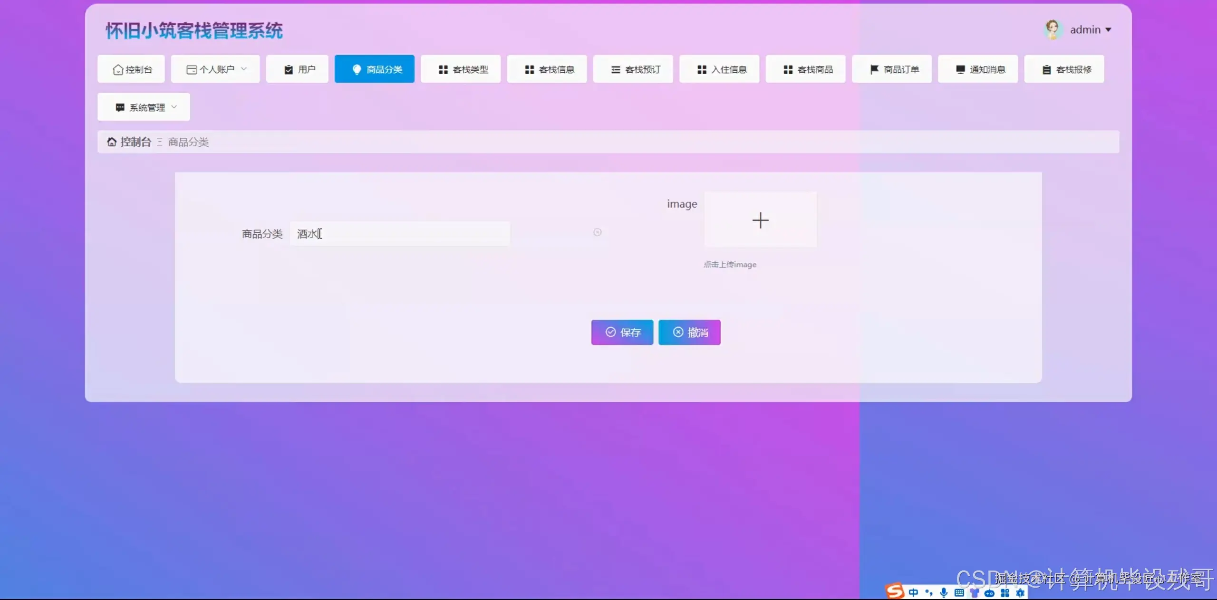
Task: Click the clear icon beside the category input
Action: [x=597, y=232]
